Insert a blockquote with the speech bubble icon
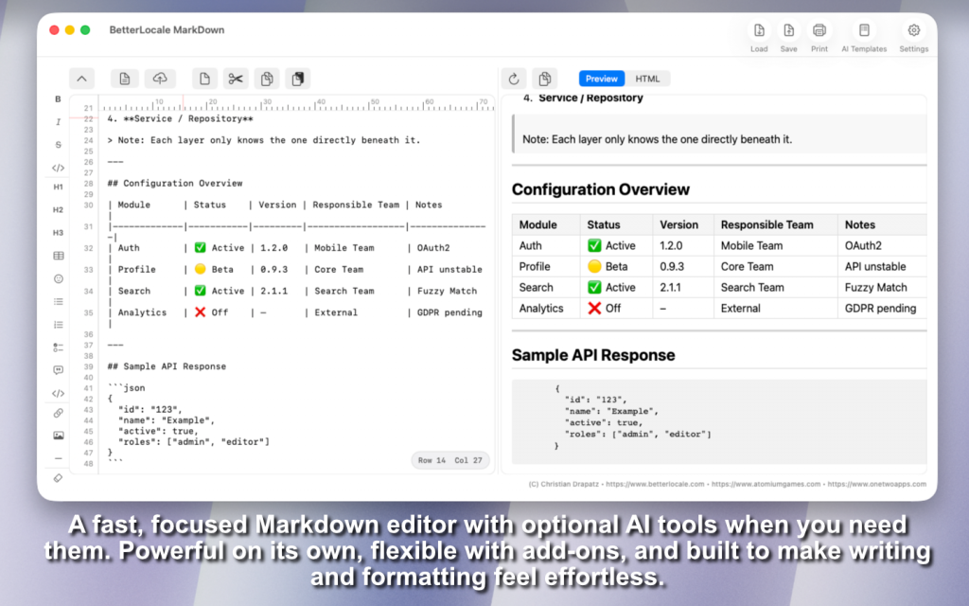Screen dimensions: 969x606 [x=58, y=370]
